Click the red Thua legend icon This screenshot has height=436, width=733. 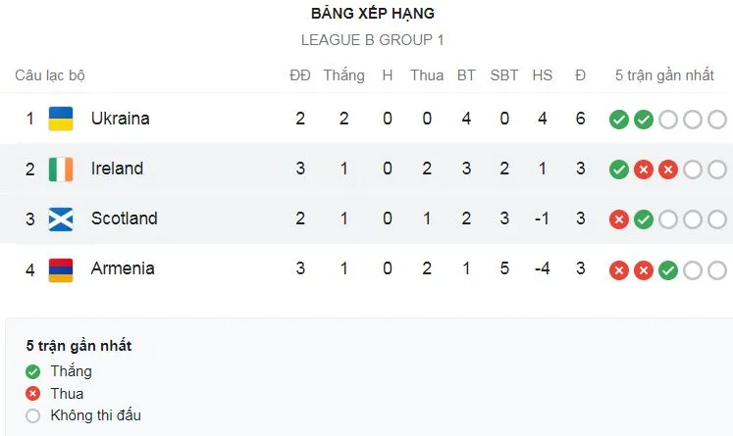click(32, 394)
